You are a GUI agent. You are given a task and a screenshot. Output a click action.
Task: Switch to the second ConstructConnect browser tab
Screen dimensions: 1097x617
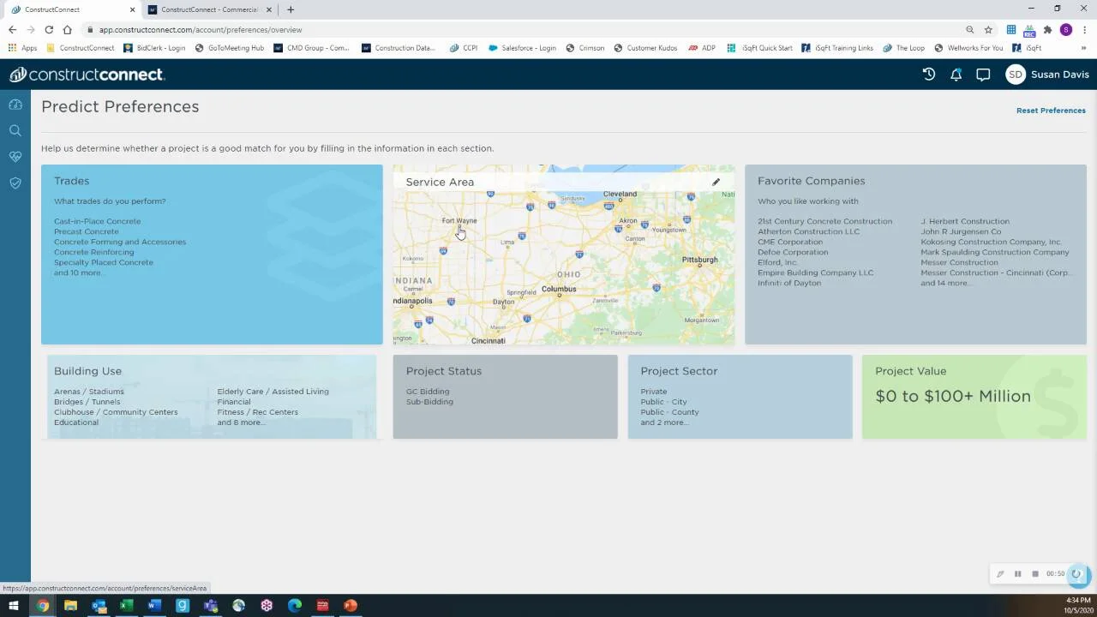[x=208, y=9]
